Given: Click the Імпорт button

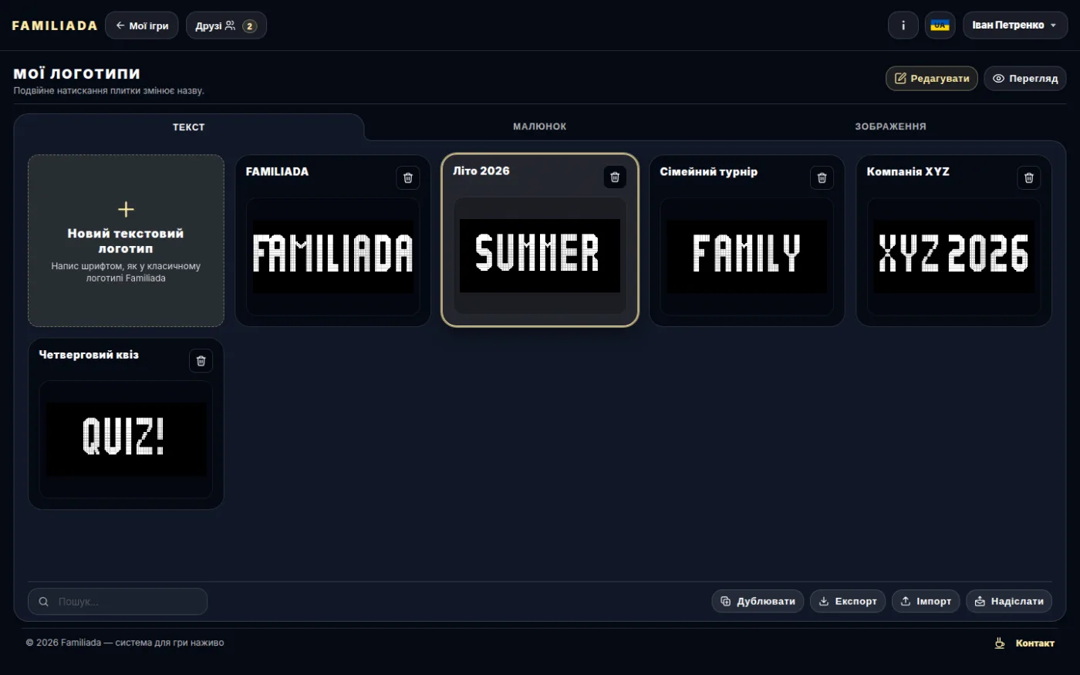Looking at the screenshot, I should pyautogui.click(x=926, y=602).
